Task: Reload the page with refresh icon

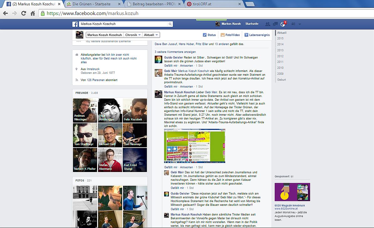Action: coord(23,13)
